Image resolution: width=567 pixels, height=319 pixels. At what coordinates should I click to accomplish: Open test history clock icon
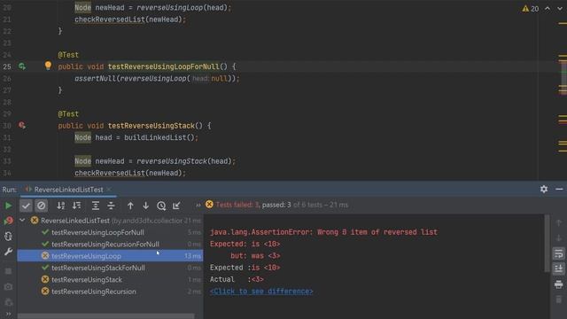pyautogui.click(x=161, y=206)
